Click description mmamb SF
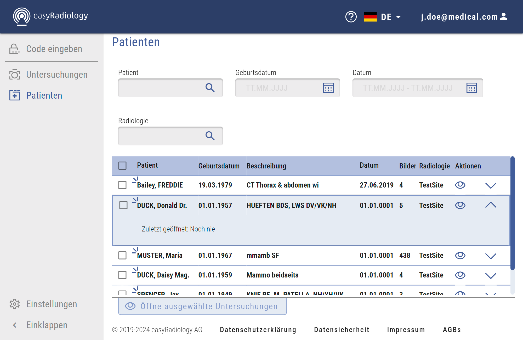The width and height of the screenshot is (523, 340). (263, 256)
